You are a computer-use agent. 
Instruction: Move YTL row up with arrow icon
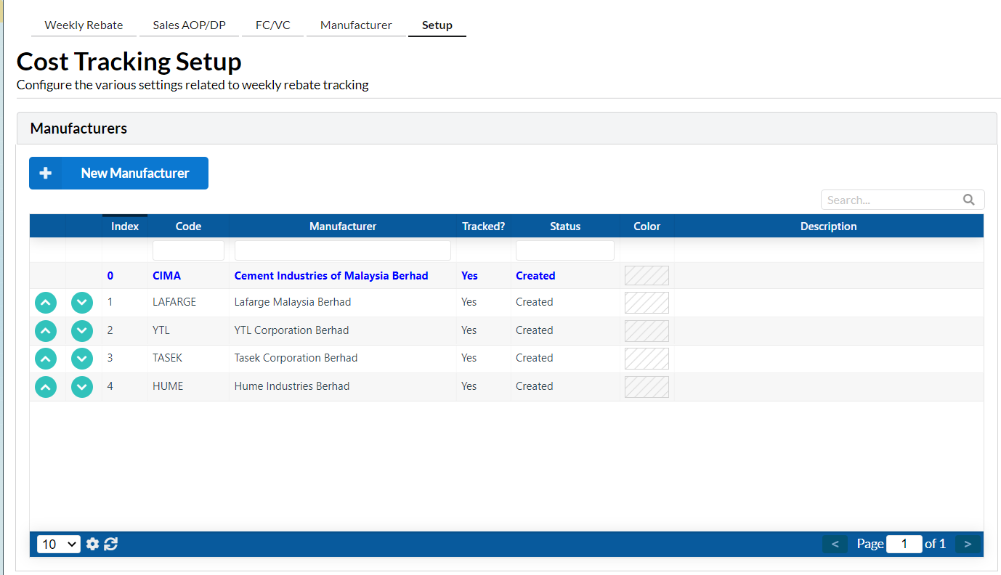point(46,331)
